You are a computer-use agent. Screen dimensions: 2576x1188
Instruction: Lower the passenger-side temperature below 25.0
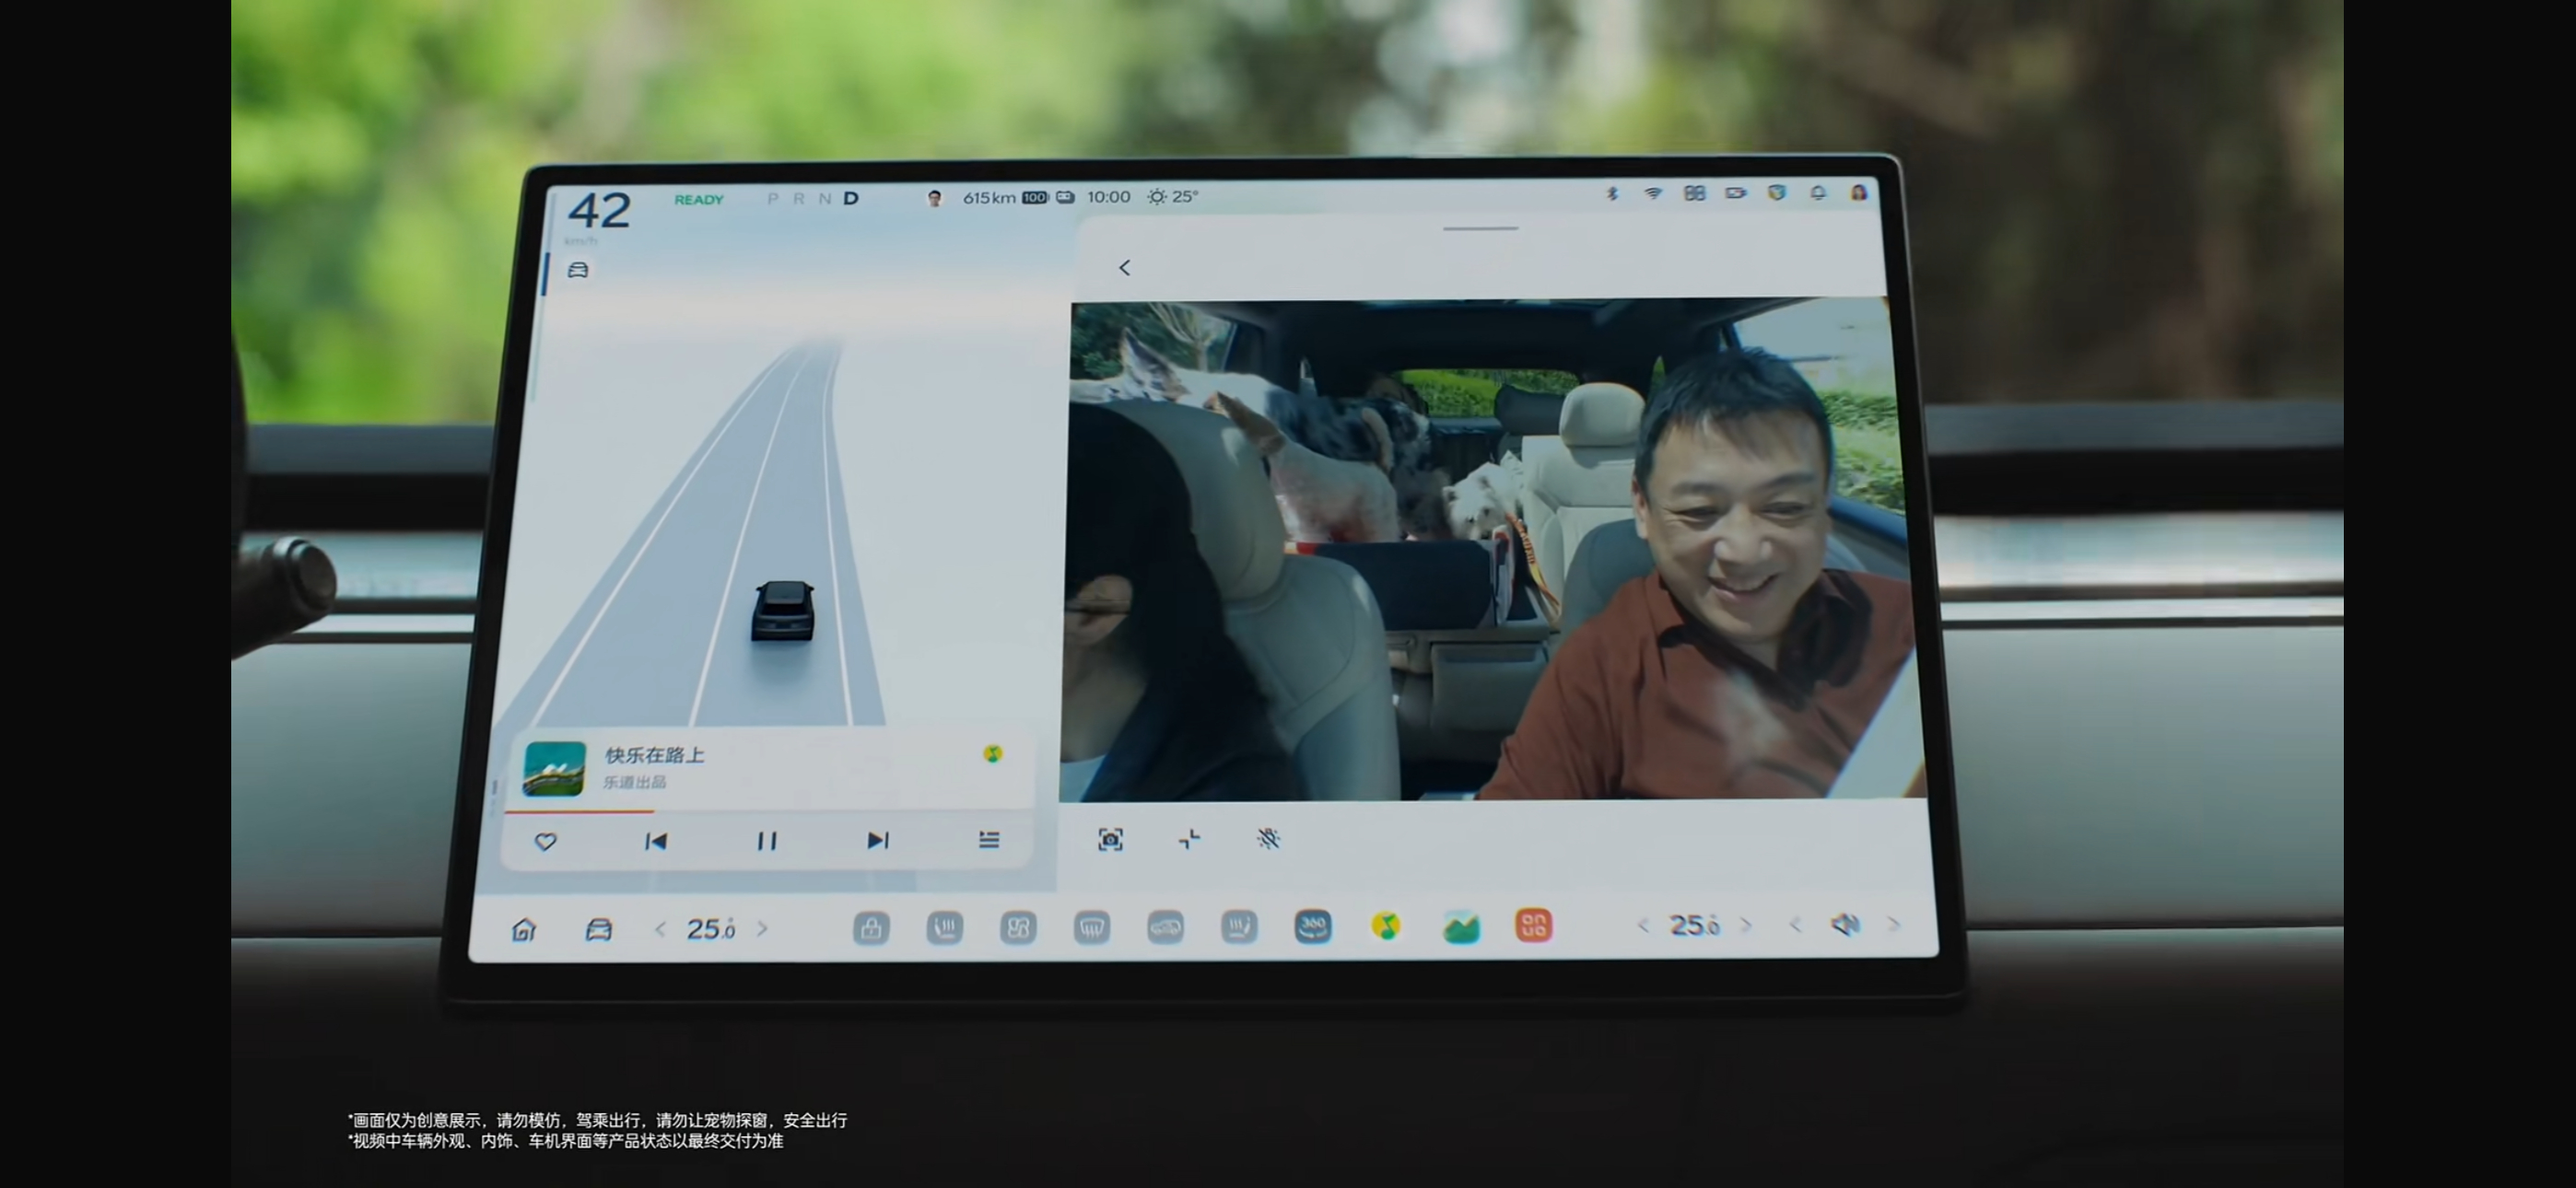point(1642,926)
